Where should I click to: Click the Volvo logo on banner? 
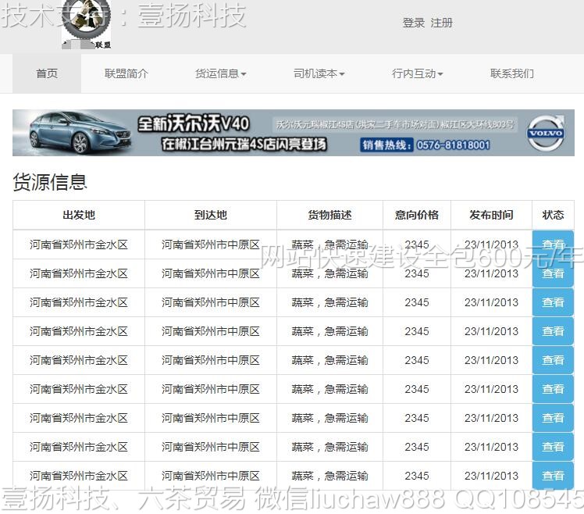(x=546, y=133)
